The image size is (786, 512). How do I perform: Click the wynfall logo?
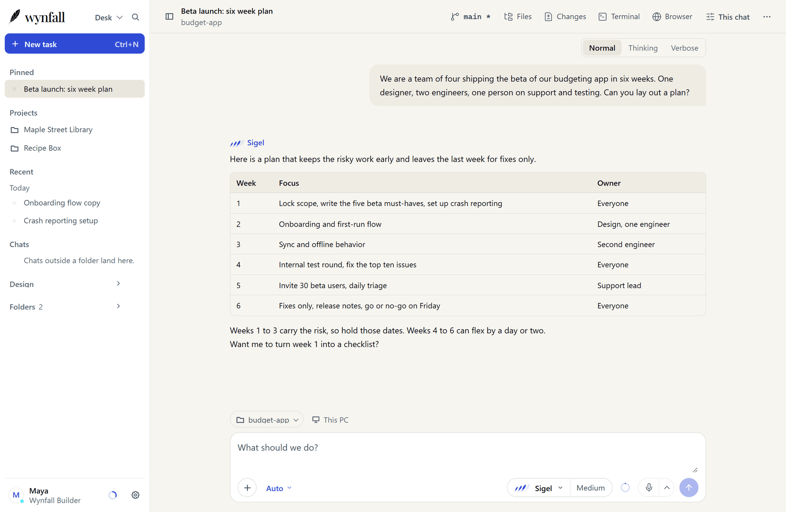(x=37, y=17)
